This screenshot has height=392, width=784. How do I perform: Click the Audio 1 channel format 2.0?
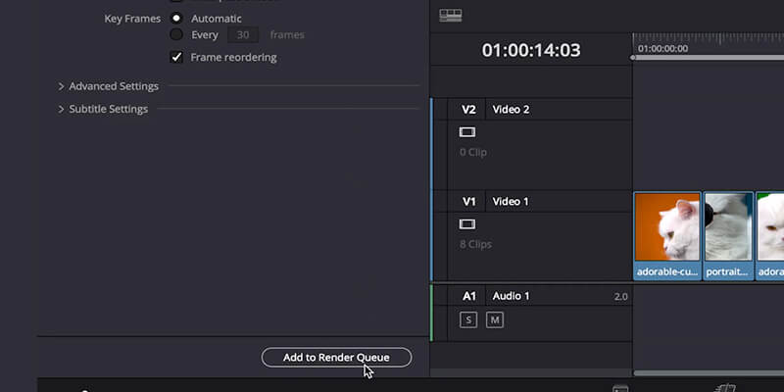[x=620, y=297]
